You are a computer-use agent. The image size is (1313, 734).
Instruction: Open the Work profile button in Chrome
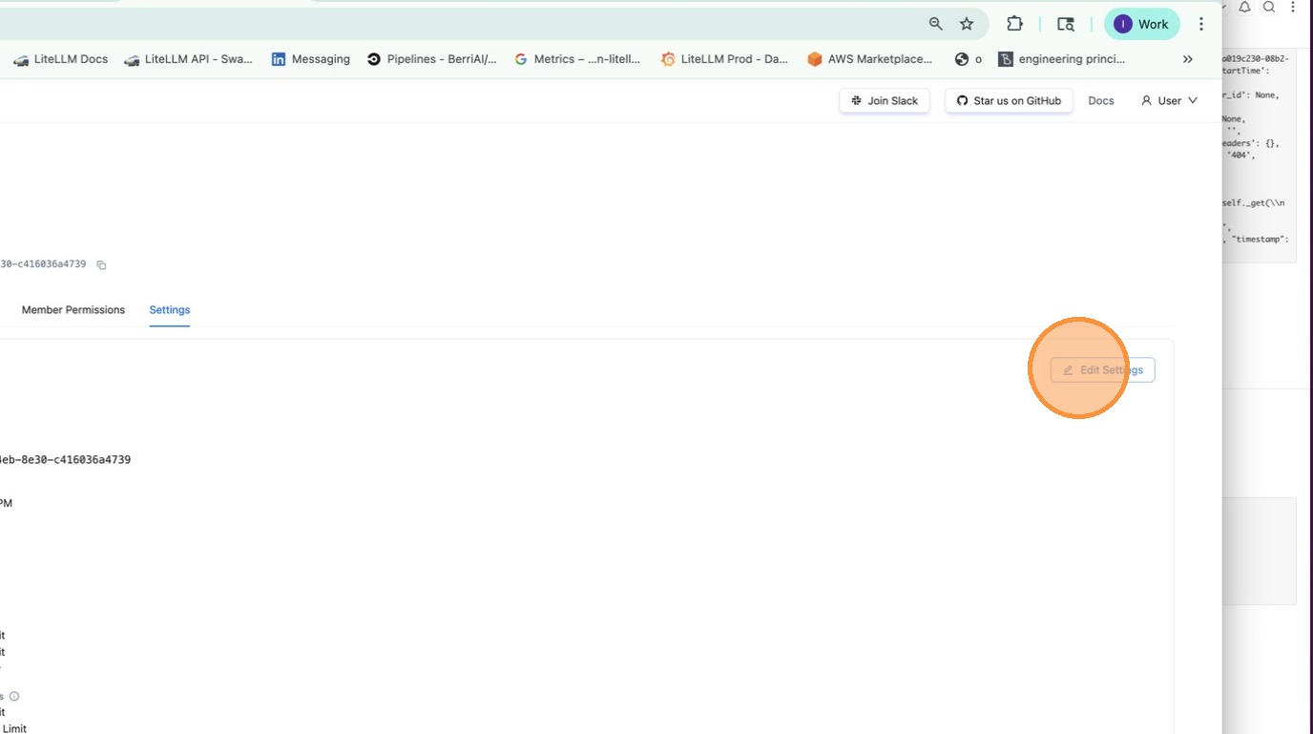pos(1142,24)
